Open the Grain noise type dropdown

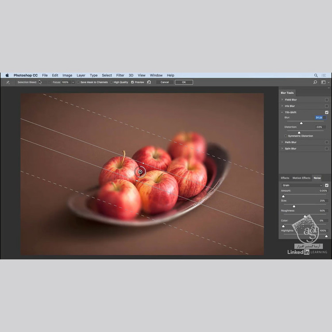tap(302, 185)
